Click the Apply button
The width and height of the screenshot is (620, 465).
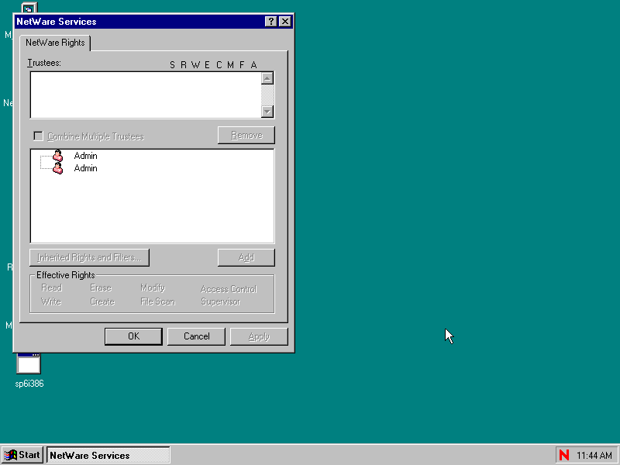(259, 336)
